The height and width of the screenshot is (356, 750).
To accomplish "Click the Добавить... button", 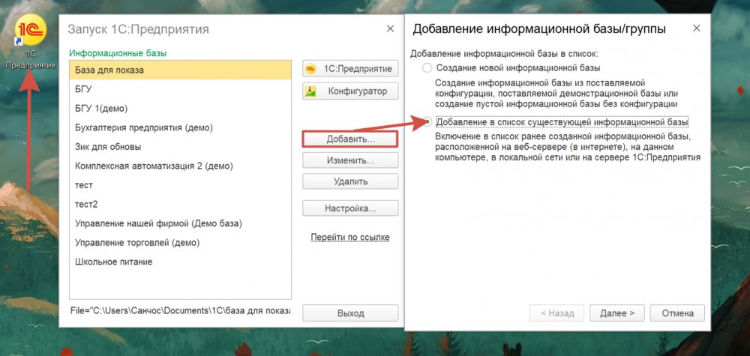I will coord(350,139).
